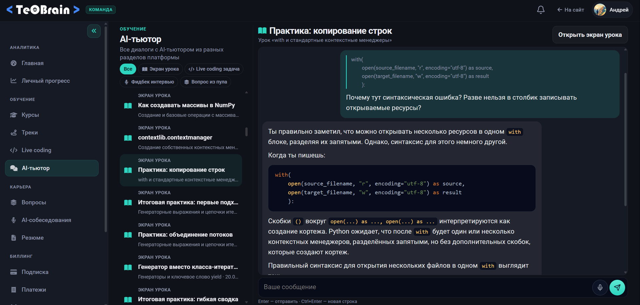Click the Главная dashboard icon
Image resolution: width=640 pixels, height=305 pixels.
point(14,63)
